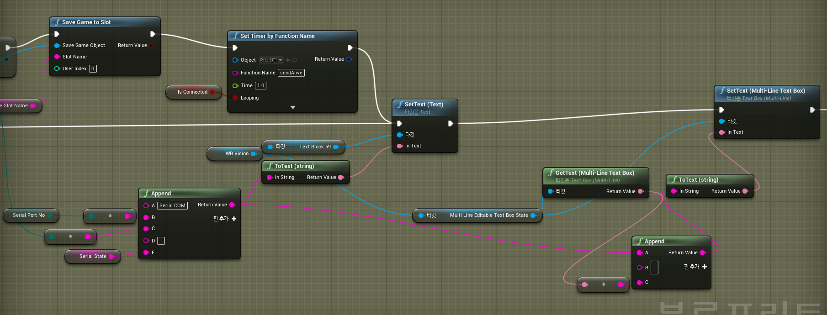Open the Object asset selection dropdown
Screen dimensions: 827x315
pyautogui.click(x=271, y=60)
